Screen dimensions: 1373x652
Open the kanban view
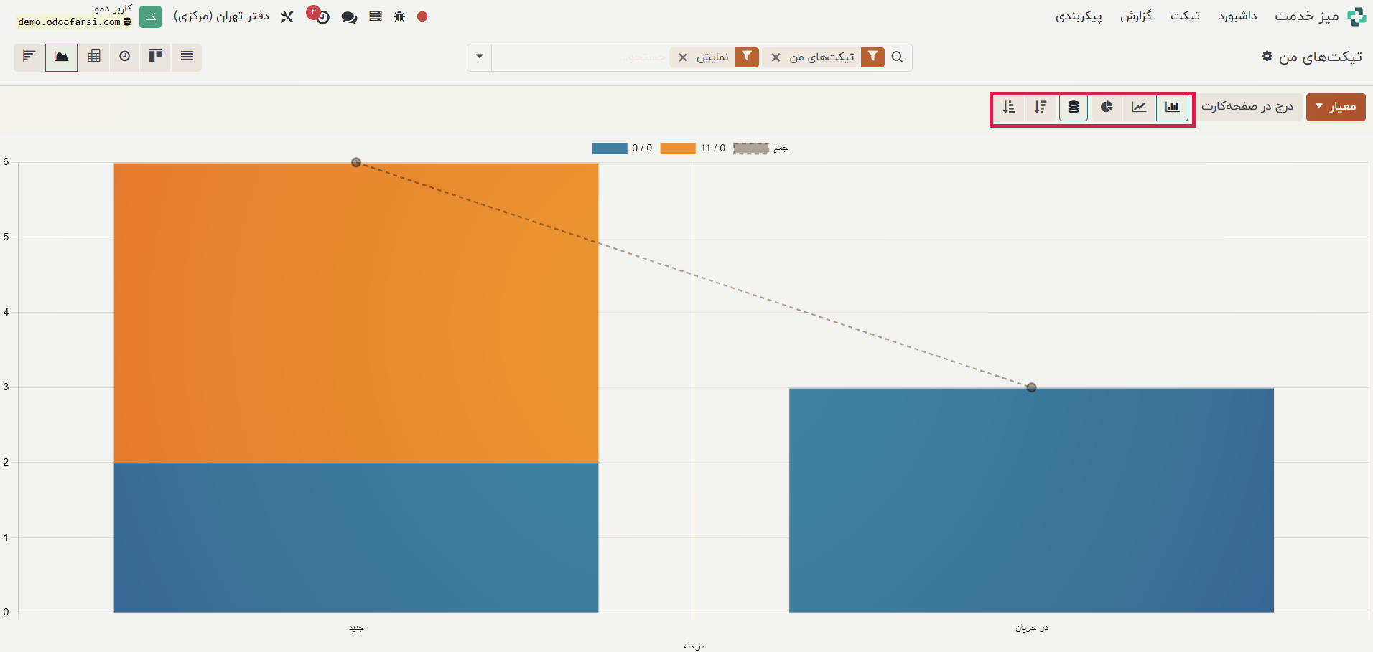(155, 57)
